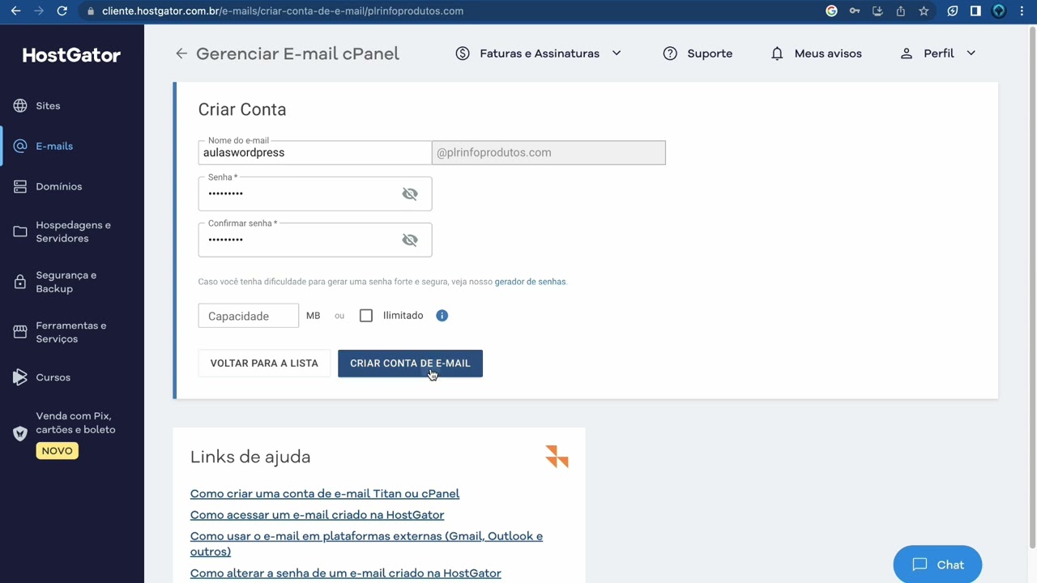Click the globe Sites icon in sidebar

20,106
